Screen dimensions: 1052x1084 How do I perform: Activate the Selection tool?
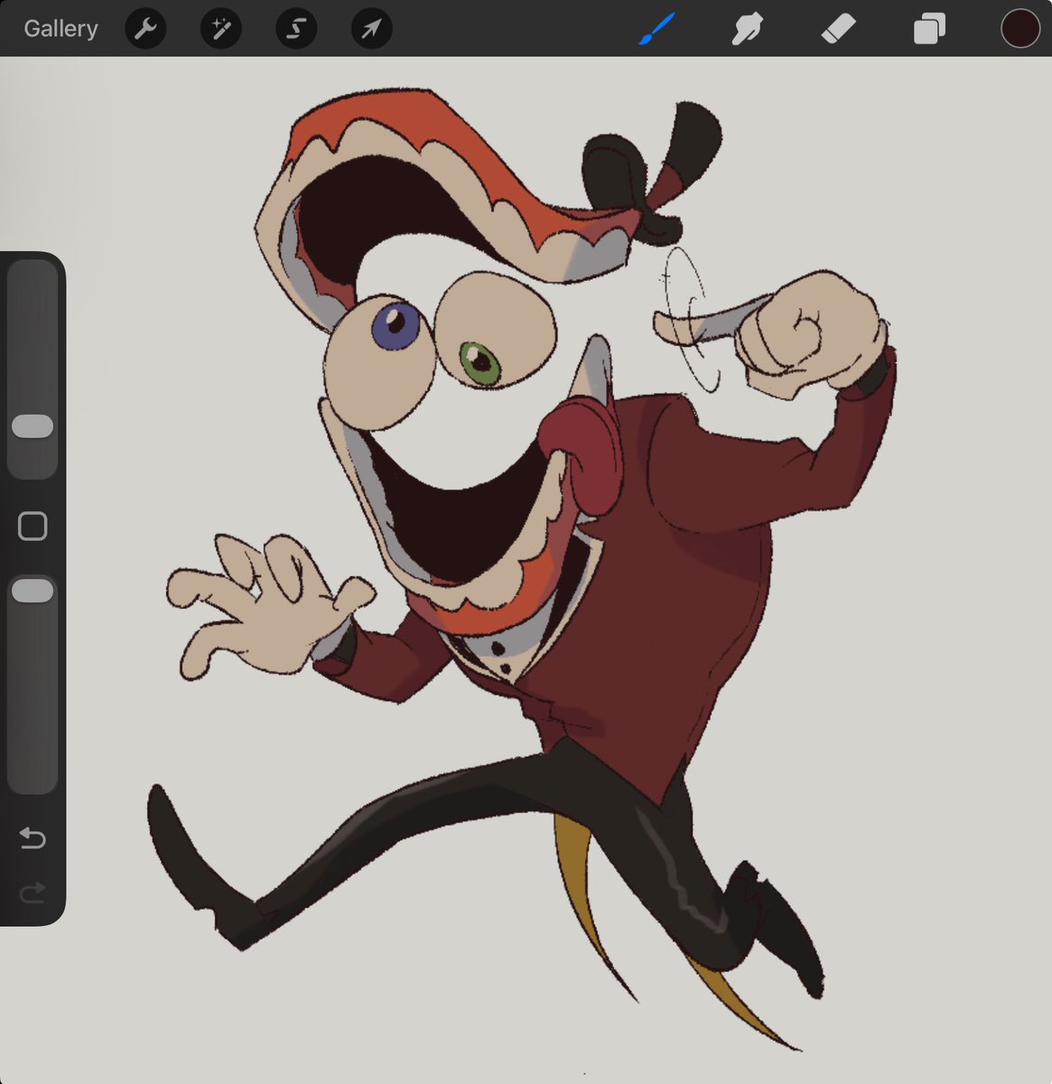296,29
